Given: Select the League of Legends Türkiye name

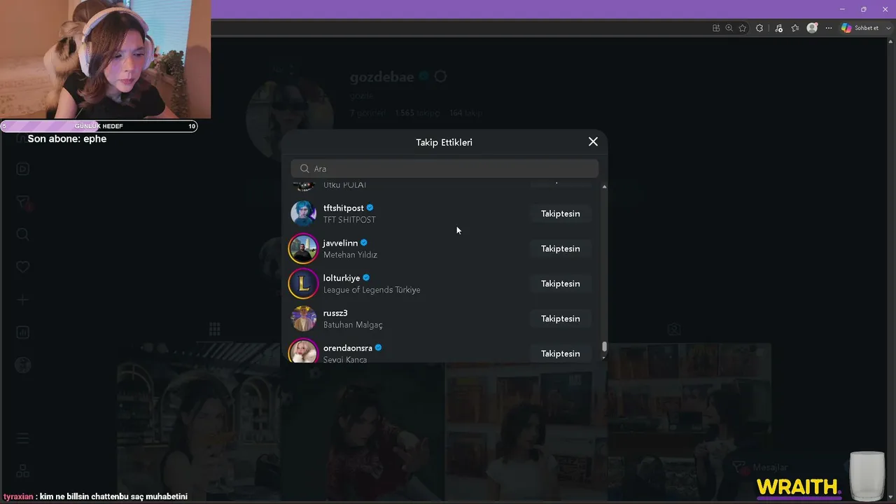Looking at the screenshot, I should click(x=372, y=290).
